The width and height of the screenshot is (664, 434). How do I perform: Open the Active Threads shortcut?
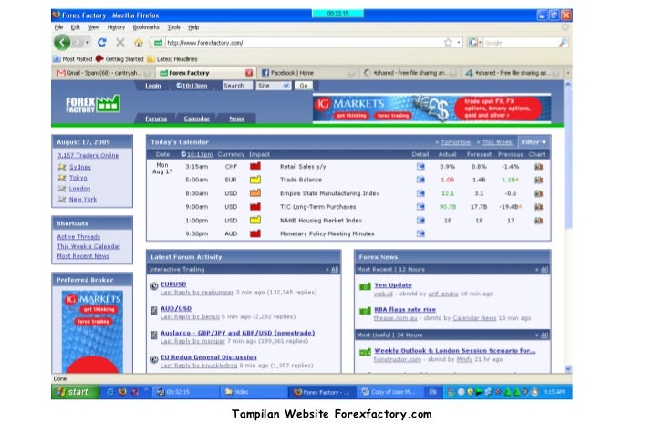[x=78, y=237]
